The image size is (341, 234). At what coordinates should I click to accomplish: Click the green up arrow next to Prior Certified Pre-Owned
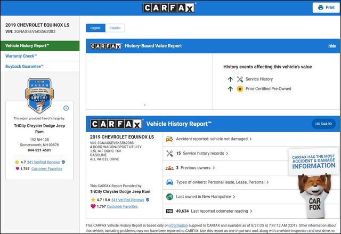[x=230, y=88]
